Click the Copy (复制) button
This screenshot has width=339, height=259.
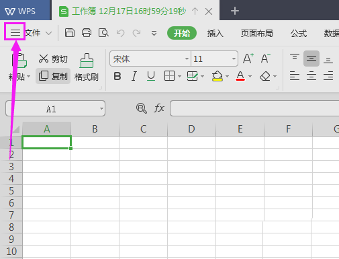53,76
